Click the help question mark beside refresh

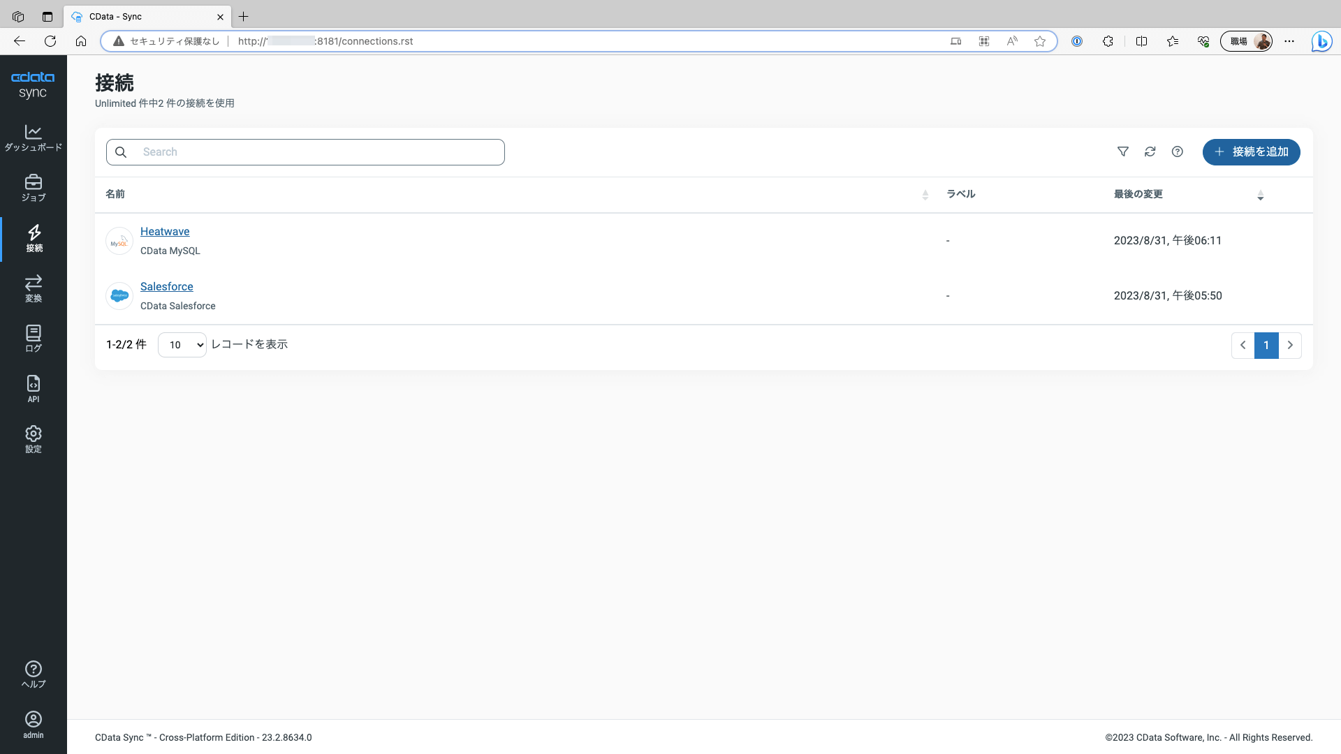pyautogui.click(x=1177, y=151)
